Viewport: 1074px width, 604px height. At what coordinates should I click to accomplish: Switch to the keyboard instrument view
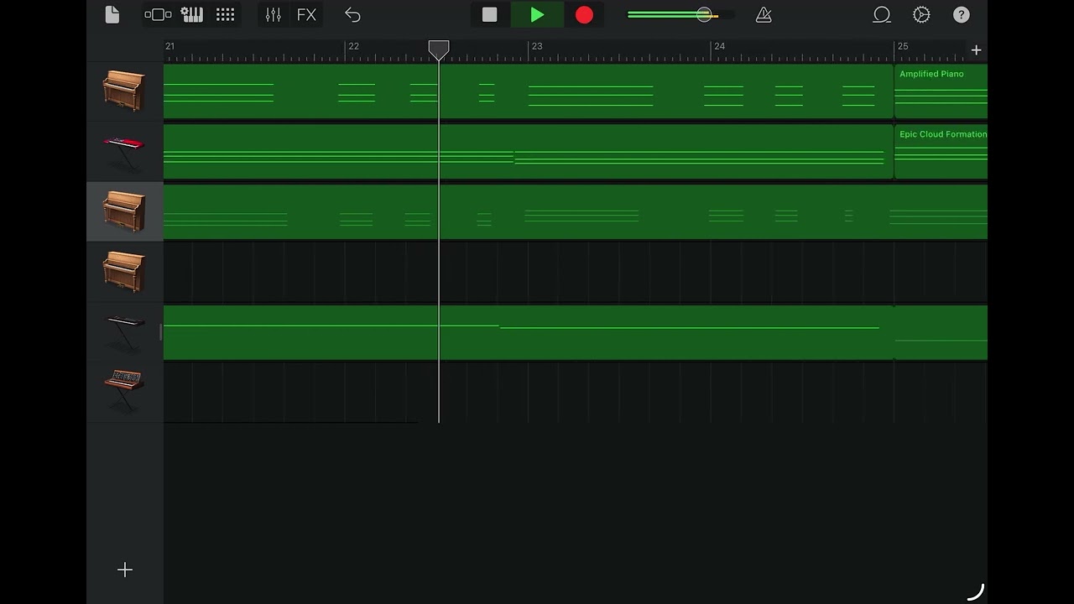coord(192,15)
